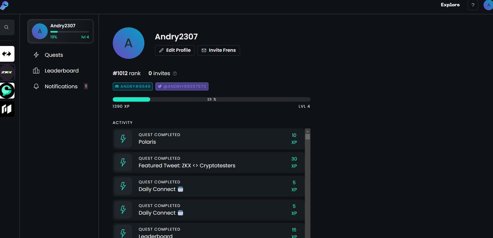Open the black-and-white stripes community icon
This screenshot has width=493, height=238.
(7, 109)
